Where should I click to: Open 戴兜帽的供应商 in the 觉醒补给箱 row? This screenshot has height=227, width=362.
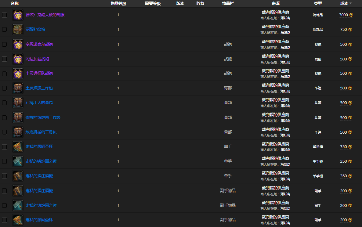(x=276, y=27)
